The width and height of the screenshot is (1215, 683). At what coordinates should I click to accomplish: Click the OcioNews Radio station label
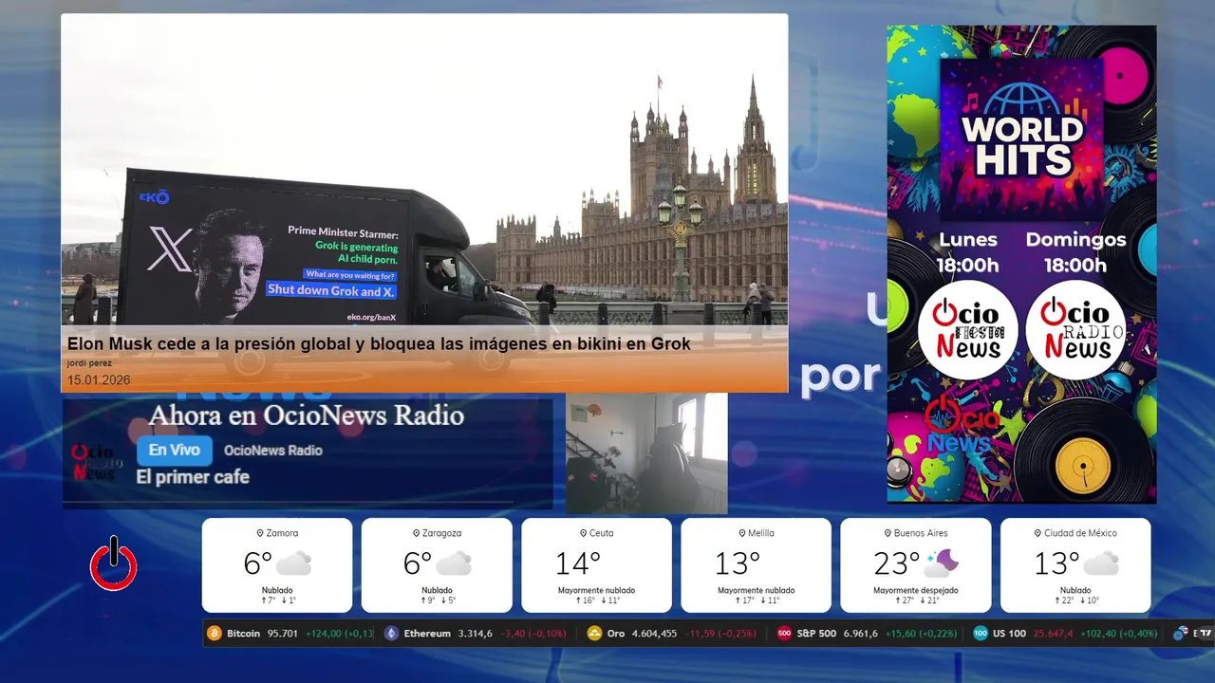pos(273,451)
